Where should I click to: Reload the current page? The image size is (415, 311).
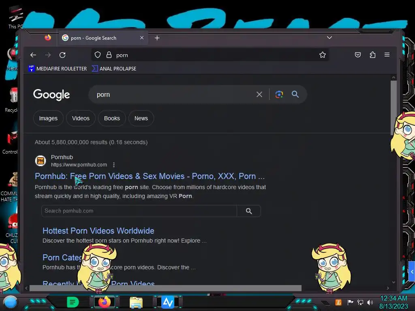tap(62, 55)
